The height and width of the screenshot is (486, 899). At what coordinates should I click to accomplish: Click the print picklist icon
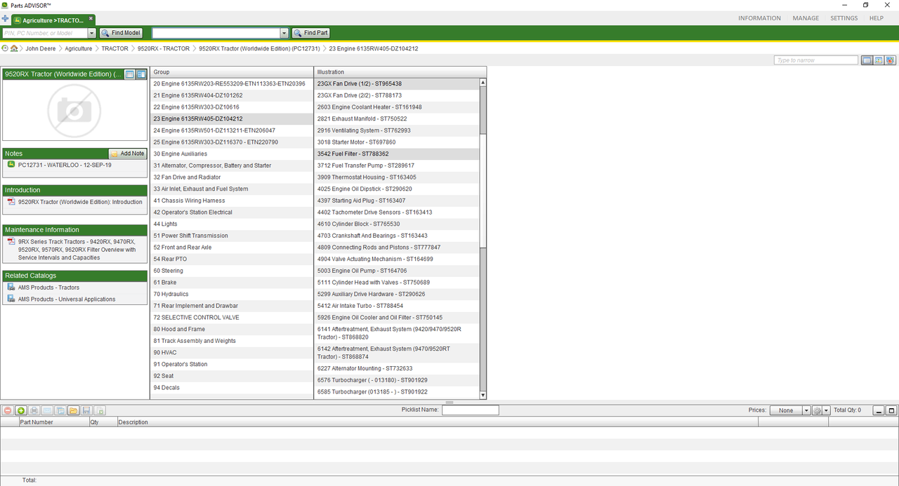pos(34,410)
